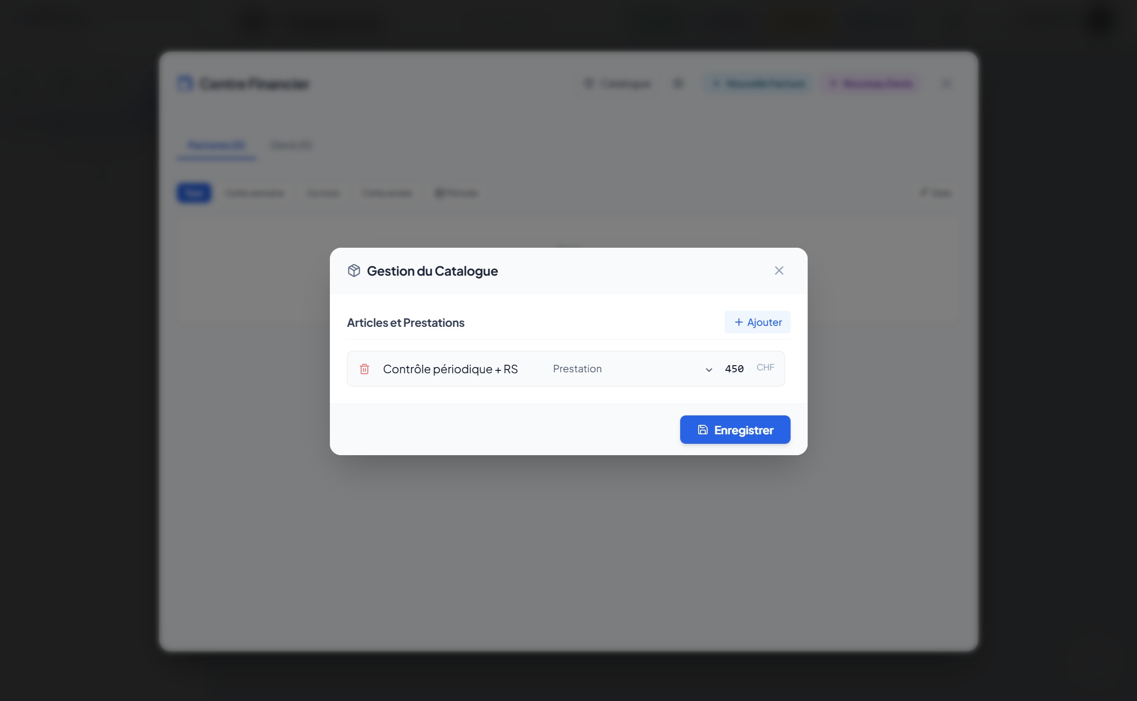The width and height of the screenshot is (1137, 701).
Task: Select the Tous filter chip
Action: click(194, 193)
